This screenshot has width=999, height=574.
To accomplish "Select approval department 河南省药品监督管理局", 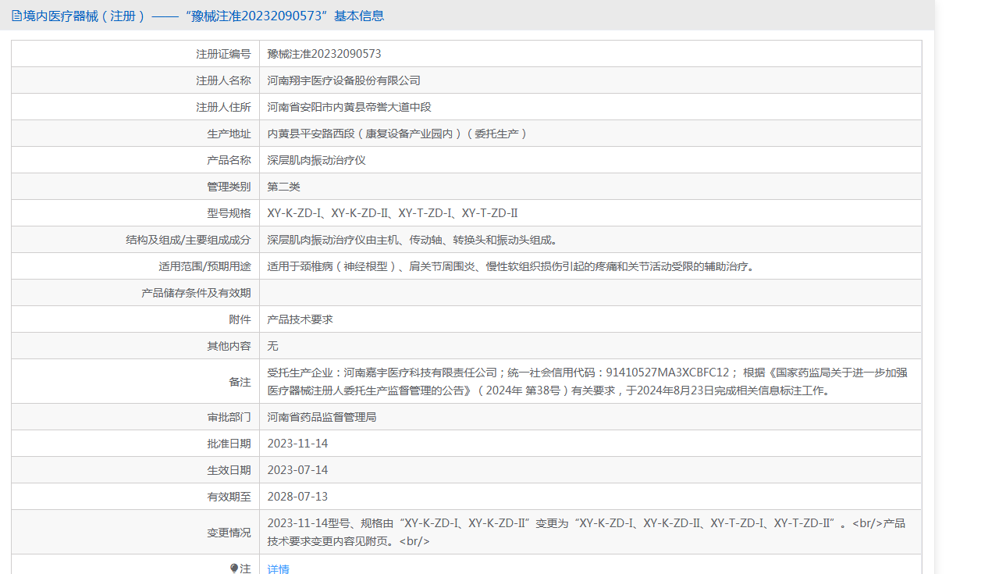I will coord(322,417).
